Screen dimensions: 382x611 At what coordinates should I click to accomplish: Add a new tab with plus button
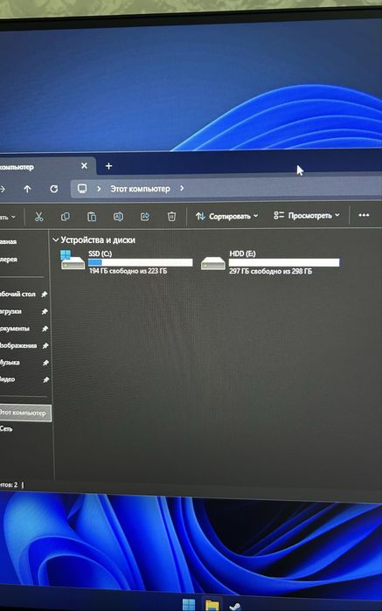pos(108,166)
